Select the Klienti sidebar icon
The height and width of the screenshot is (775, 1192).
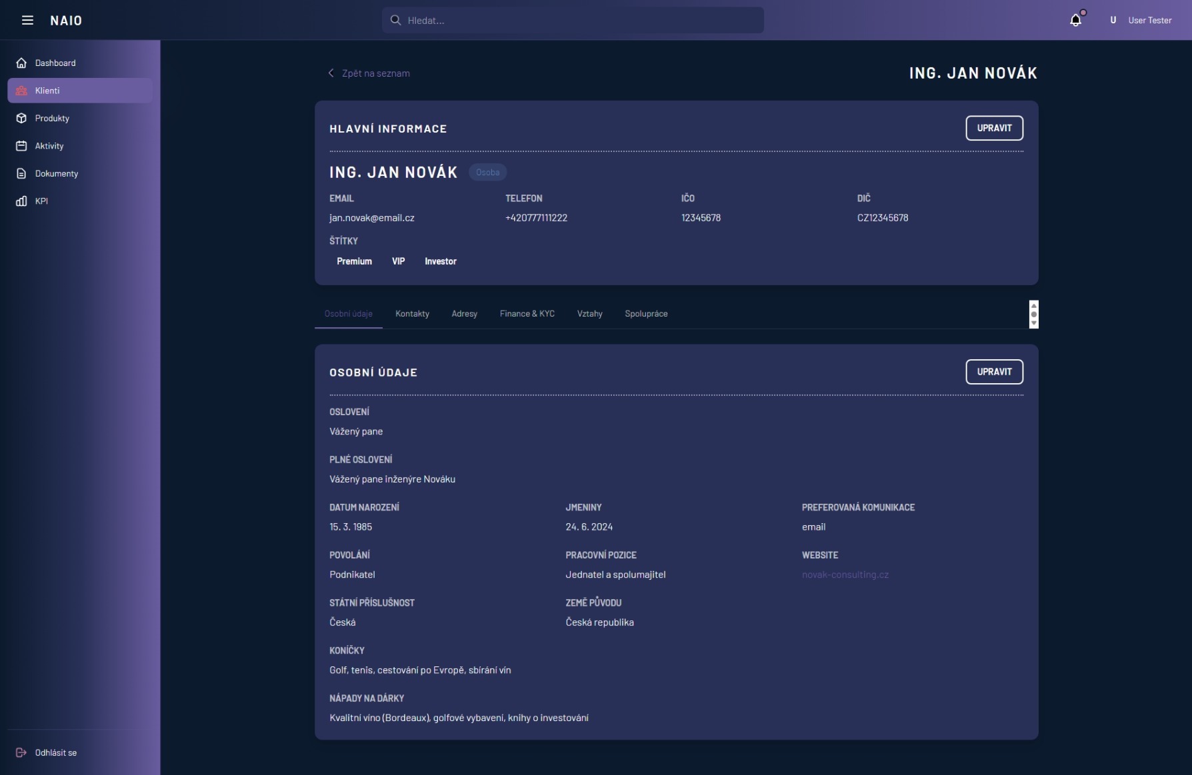(x=21, y=91)
